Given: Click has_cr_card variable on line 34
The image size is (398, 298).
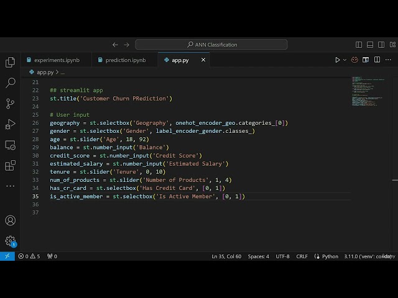Looking at the screenshot, I should click(x=68, y=188).
